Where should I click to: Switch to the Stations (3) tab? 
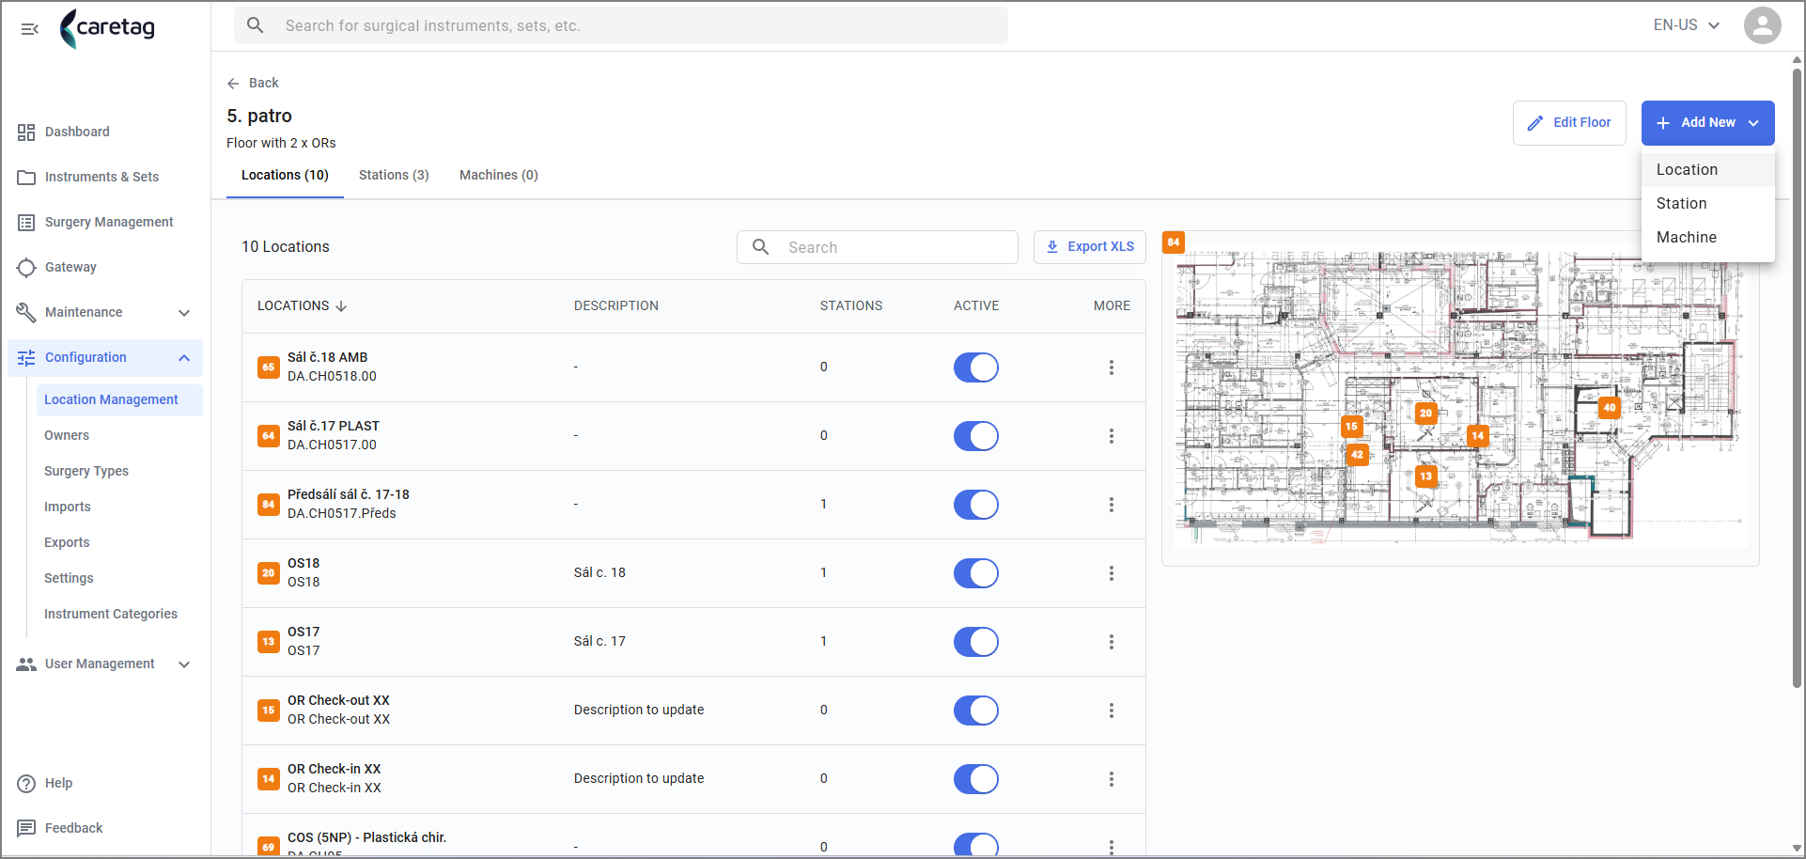(x=394, y=175)
